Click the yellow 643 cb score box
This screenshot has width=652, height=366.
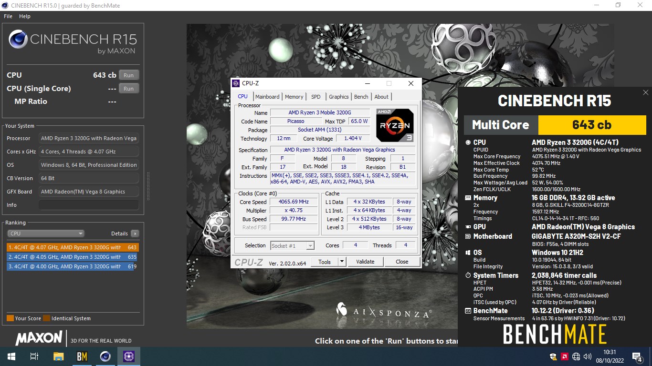click(x=592, y=125)
